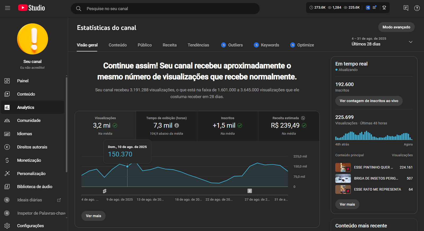
Task: Click the Configurações gear icon
Action: pos(7,226)
